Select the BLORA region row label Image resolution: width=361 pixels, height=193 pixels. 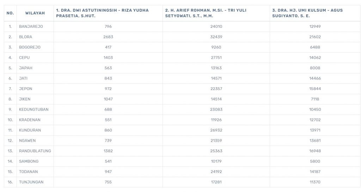[x=25, y=37]
